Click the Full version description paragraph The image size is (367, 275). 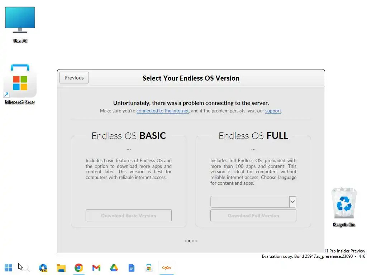253,172
